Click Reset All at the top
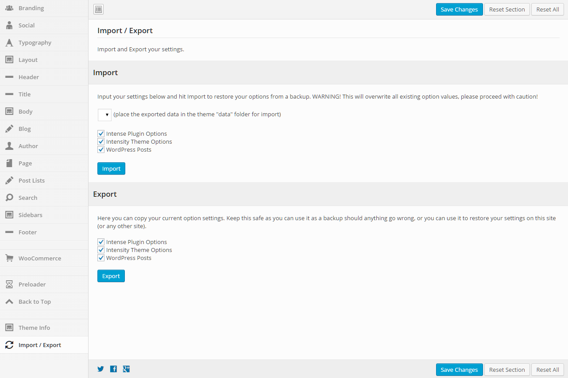This screenshot has height=378, width=568. pos(548,9)
